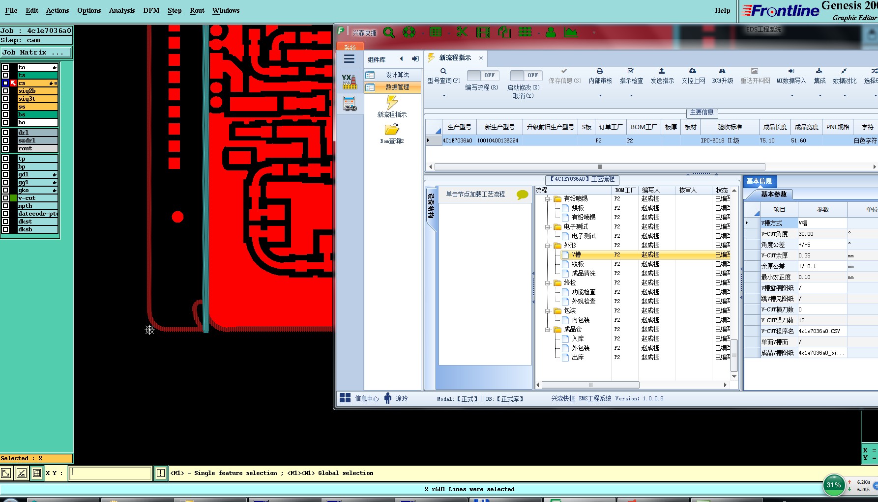
Task: Click the green area chart icon
Action: coord(571,32)
